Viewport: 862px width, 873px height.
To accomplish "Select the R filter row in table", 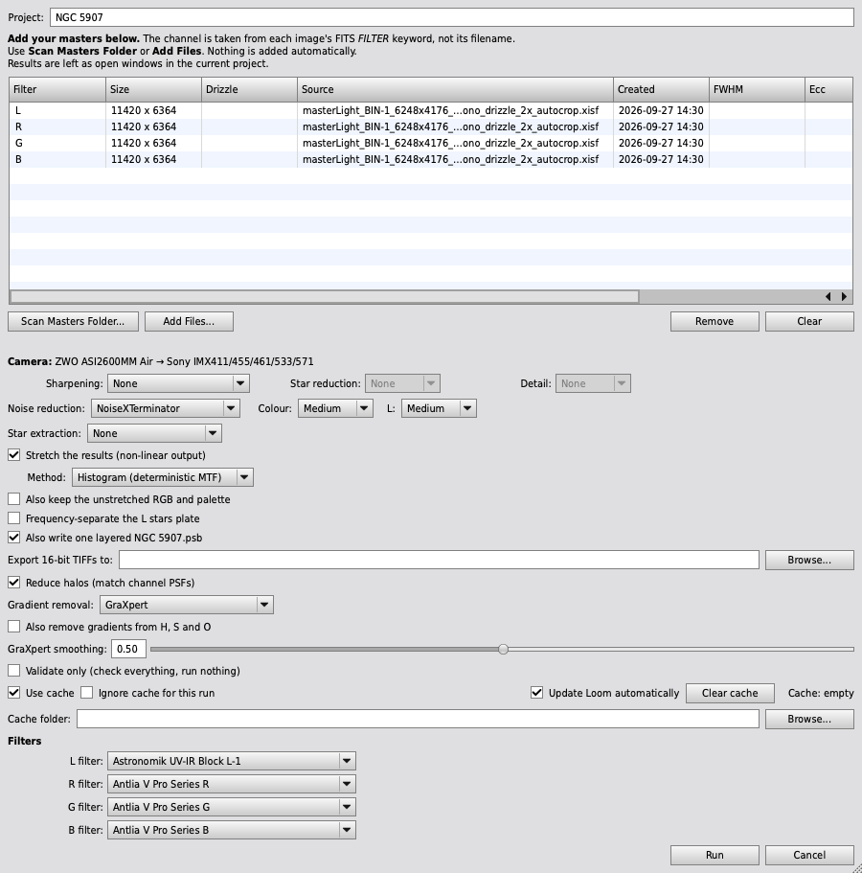I will point(431,126).
